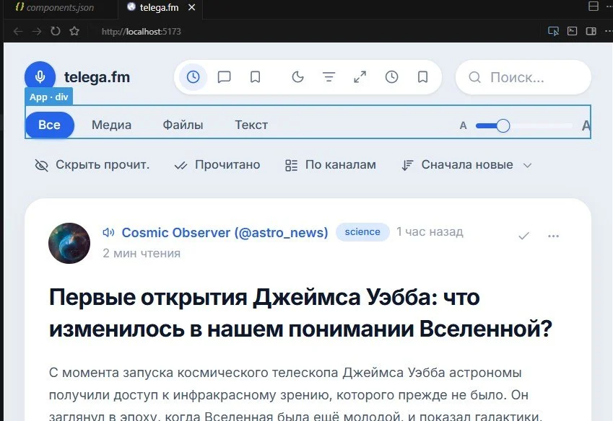Image resolution: width=613 pixels, height=421 pixels.
Task: Open the browser bar more options dots
Action: point(609,31)
